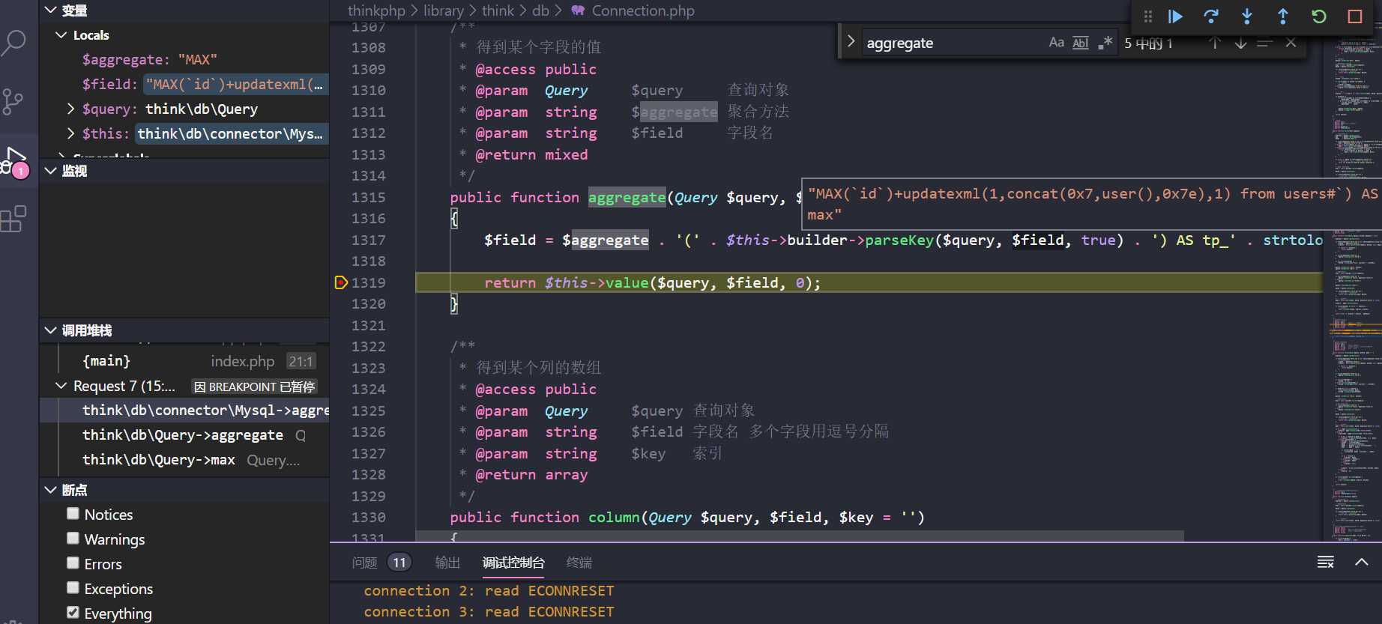Enable the Warnings breakpoint checkbox
Image resolution: width=1382 pixels, height=624 pixels.
(73, 539)
